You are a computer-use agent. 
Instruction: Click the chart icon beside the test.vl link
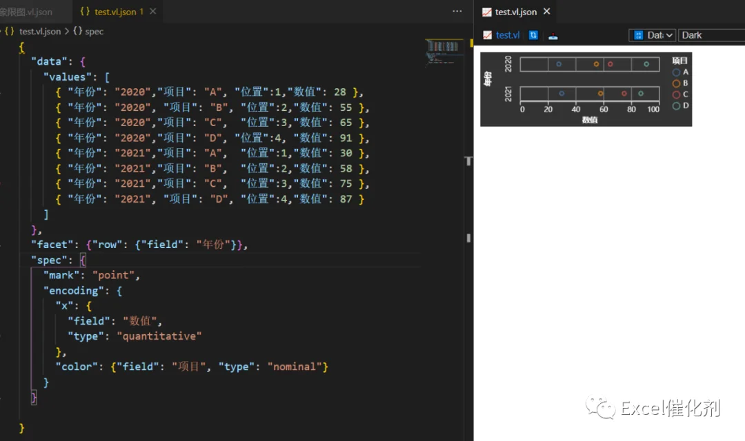(x=487, y=35)
